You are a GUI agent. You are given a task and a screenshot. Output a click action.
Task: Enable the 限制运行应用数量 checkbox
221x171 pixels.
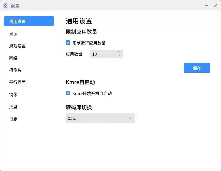click(x=68, y=43)
